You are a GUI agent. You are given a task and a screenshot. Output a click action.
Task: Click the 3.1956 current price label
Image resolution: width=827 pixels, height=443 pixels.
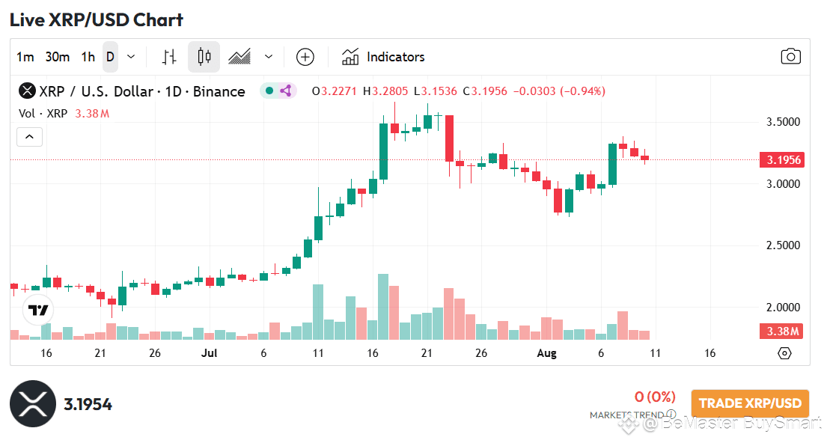click(782, 160)
